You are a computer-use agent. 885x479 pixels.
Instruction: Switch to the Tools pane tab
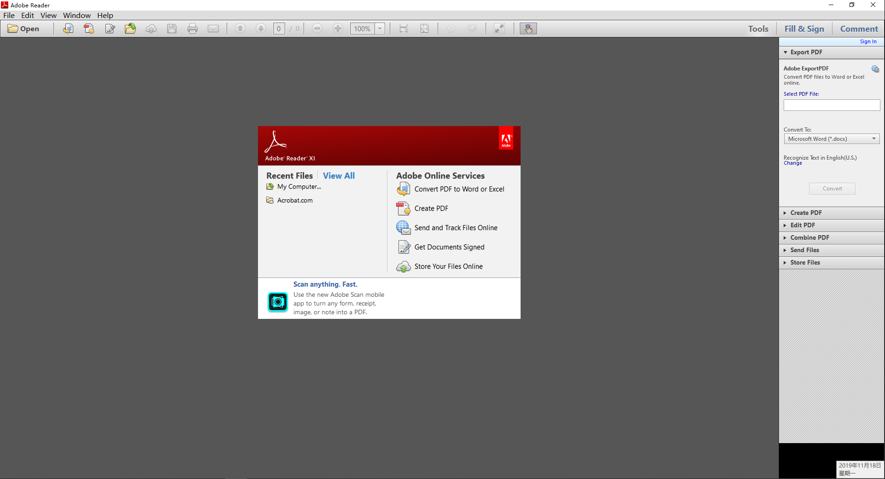pos(758,29)
